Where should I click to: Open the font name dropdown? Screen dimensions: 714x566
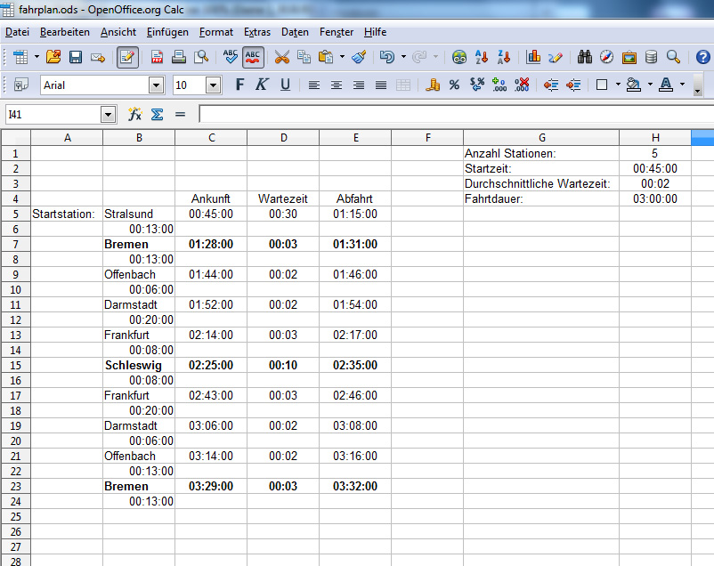click(157, 85)
